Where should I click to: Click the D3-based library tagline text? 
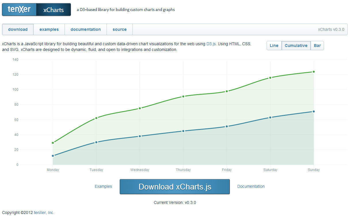[x=126, y=10]
